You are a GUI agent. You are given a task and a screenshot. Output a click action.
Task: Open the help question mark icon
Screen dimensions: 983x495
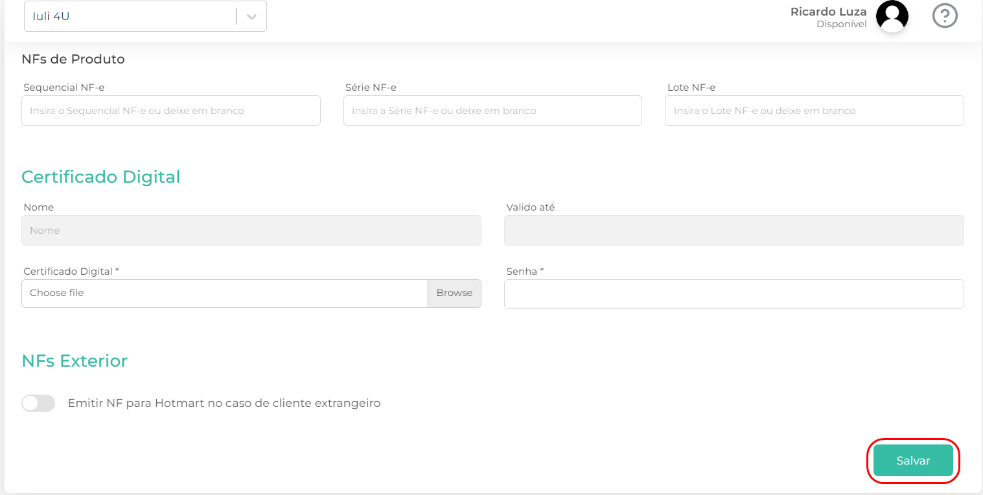tap(945, 16)
